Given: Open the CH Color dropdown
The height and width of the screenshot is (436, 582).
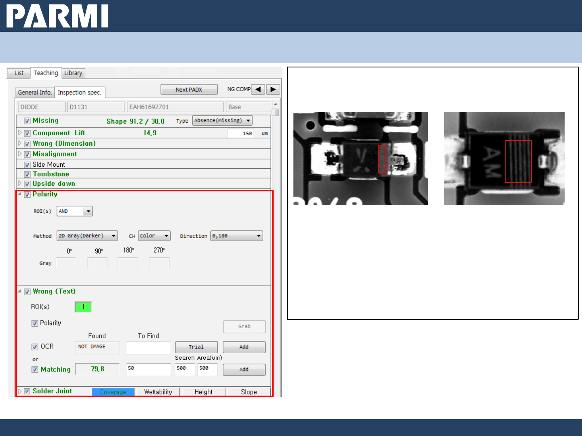Looking at the screenshot, I should [x=154, y=236].
